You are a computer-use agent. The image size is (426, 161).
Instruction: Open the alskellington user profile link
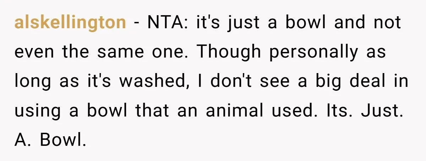click(x=70, y=23)
